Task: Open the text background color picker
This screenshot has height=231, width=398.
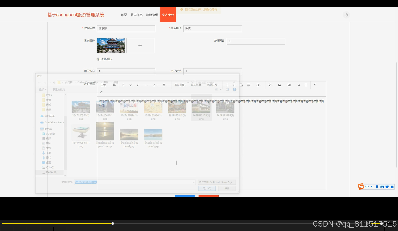Action: (x=165, y=85)
